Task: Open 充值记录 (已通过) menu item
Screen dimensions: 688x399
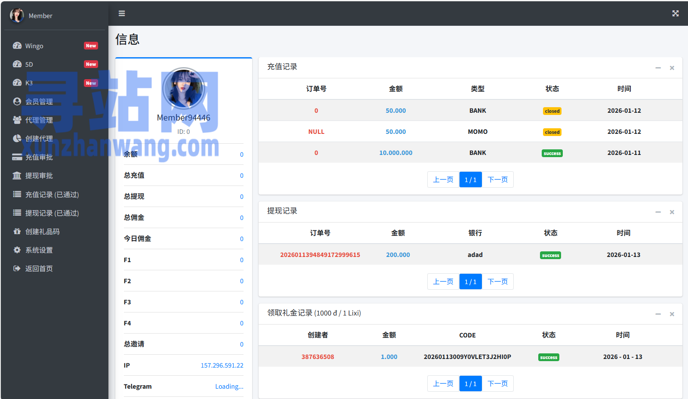Action: tap(52, 195)
